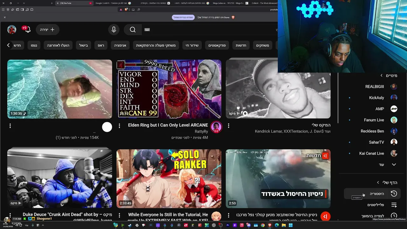The width and height of the screenshot is (407, 229).
Task: Play the Elden Ring ARCANE thumbnail
Action: (169, 89)
